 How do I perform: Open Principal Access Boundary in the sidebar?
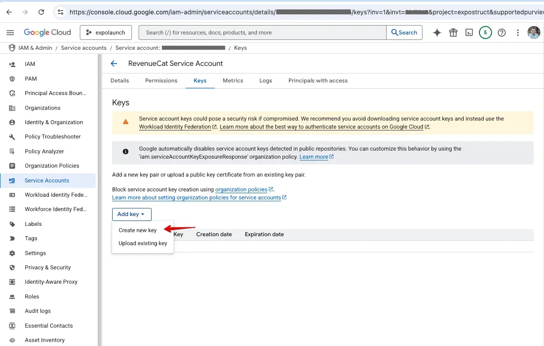pos(55,93)
